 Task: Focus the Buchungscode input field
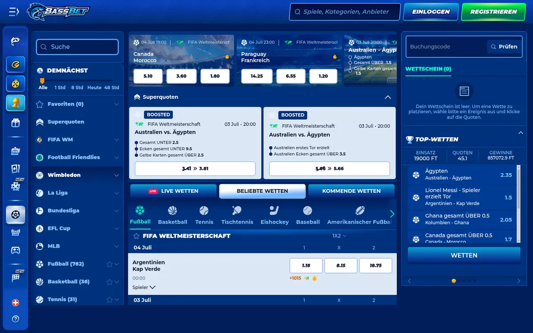click(446, 47)
